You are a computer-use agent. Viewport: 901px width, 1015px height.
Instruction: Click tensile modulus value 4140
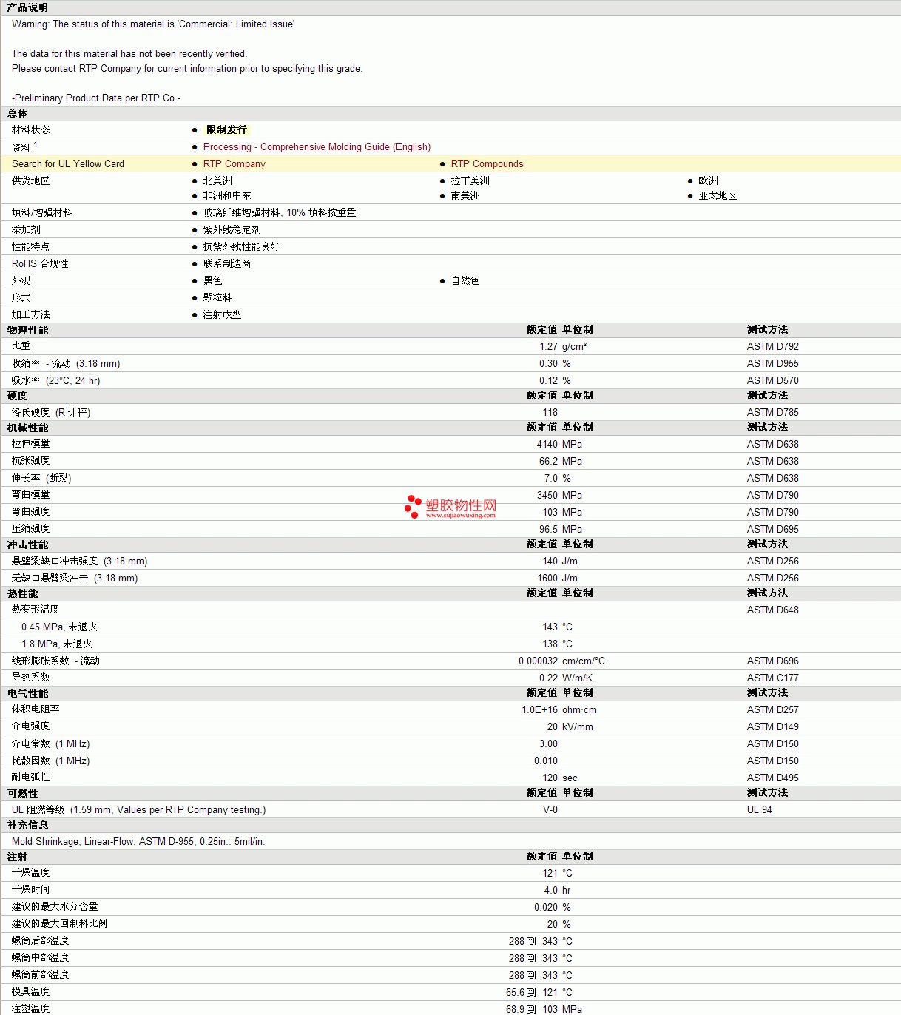coord(547,444)
